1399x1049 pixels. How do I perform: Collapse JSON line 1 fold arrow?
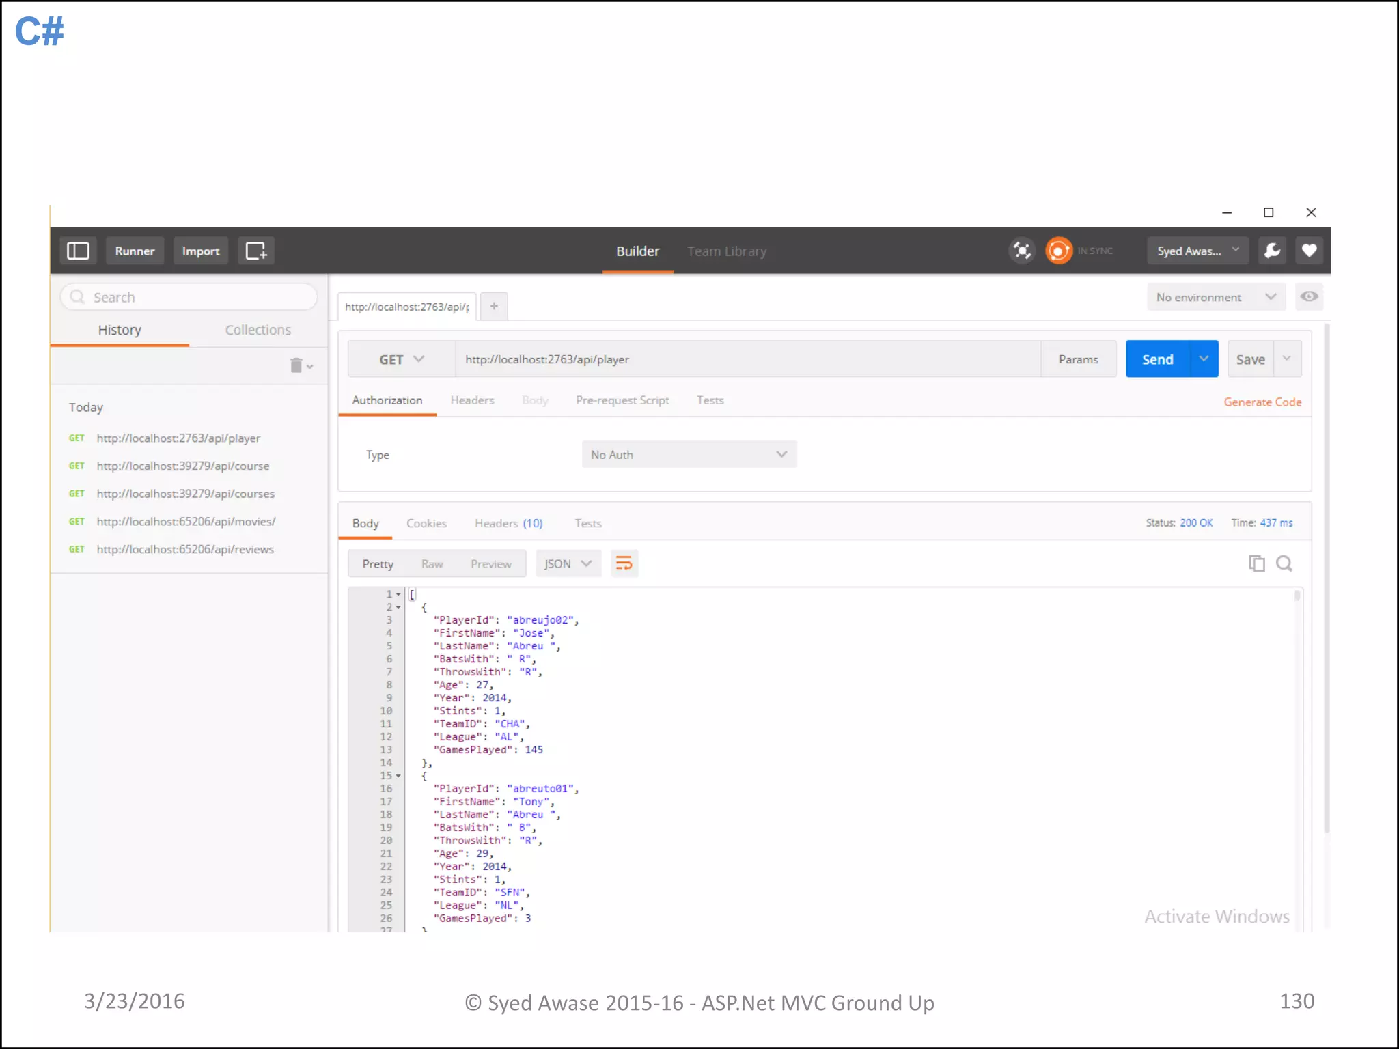click(398, 594)
